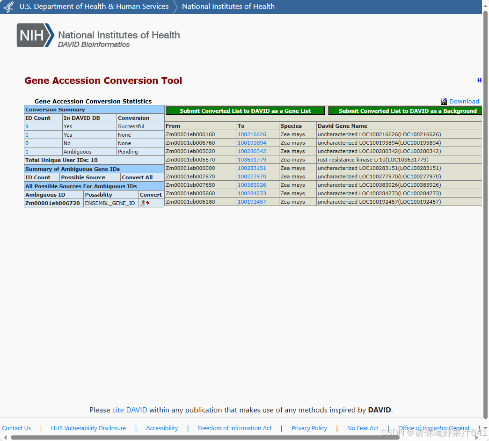Open the Privacy Policy link

(x=309, y=428)
